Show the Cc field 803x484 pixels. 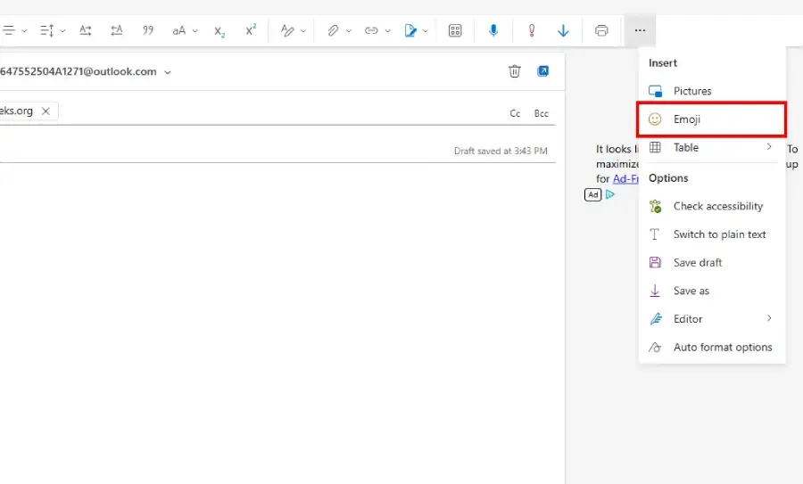click(x=515, y=113)
